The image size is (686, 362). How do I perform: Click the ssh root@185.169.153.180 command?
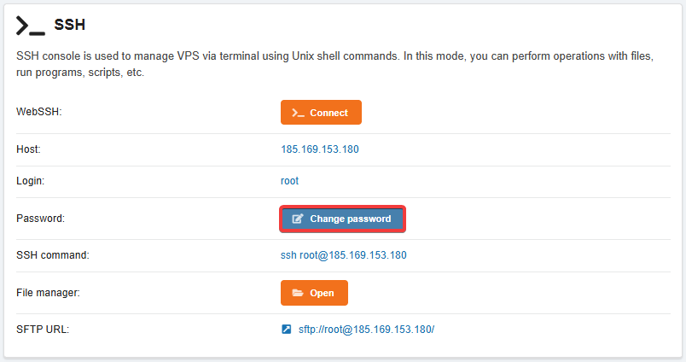coord(343,255)
